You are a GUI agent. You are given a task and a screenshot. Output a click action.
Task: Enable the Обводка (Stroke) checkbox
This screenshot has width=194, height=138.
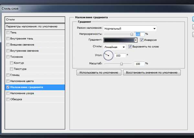coord(8,99)
